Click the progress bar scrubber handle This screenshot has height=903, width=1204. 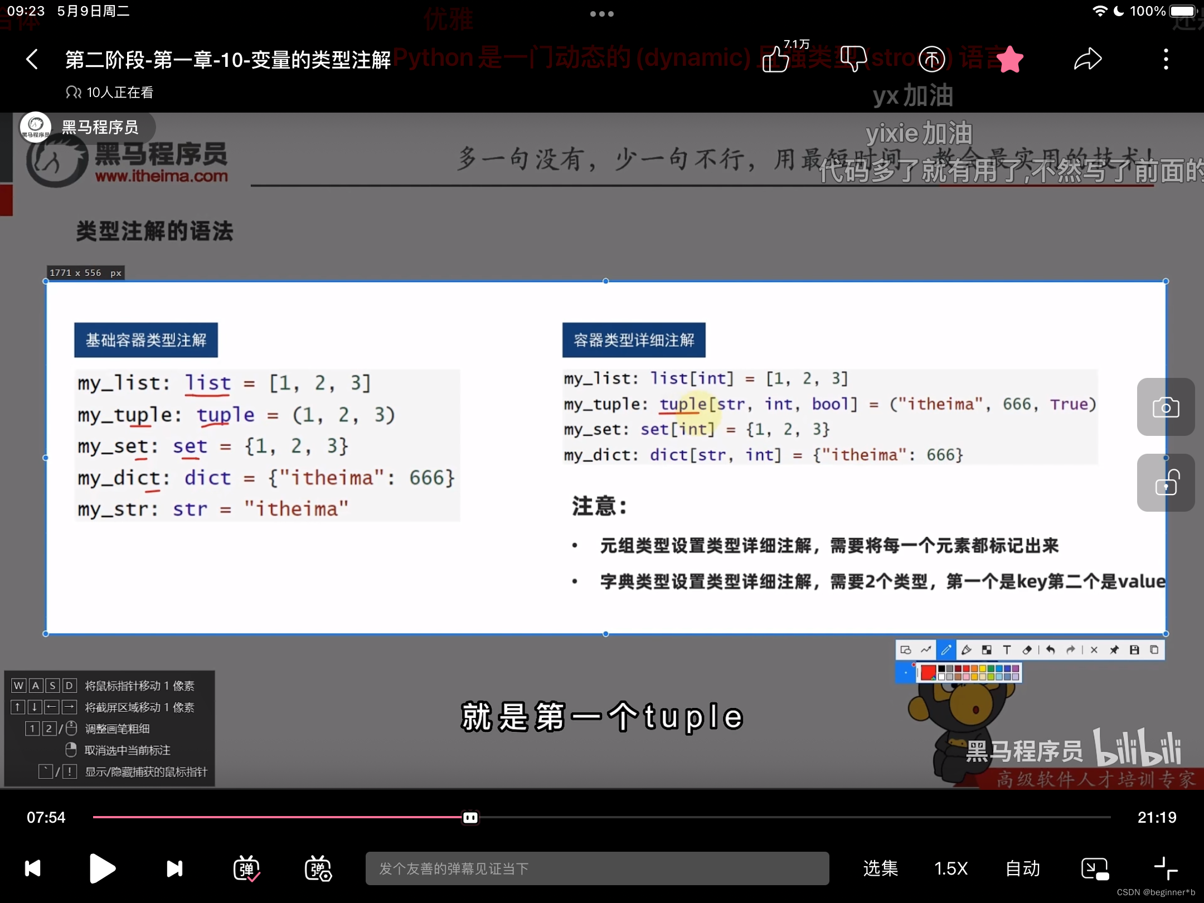[470, 817]
